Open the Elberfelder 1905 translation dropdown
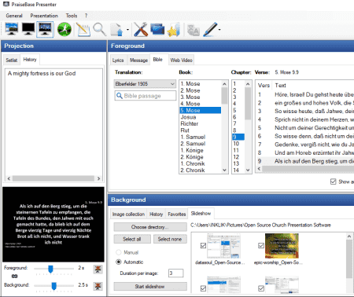Screen dimensions: 354x297 [145, 84]
